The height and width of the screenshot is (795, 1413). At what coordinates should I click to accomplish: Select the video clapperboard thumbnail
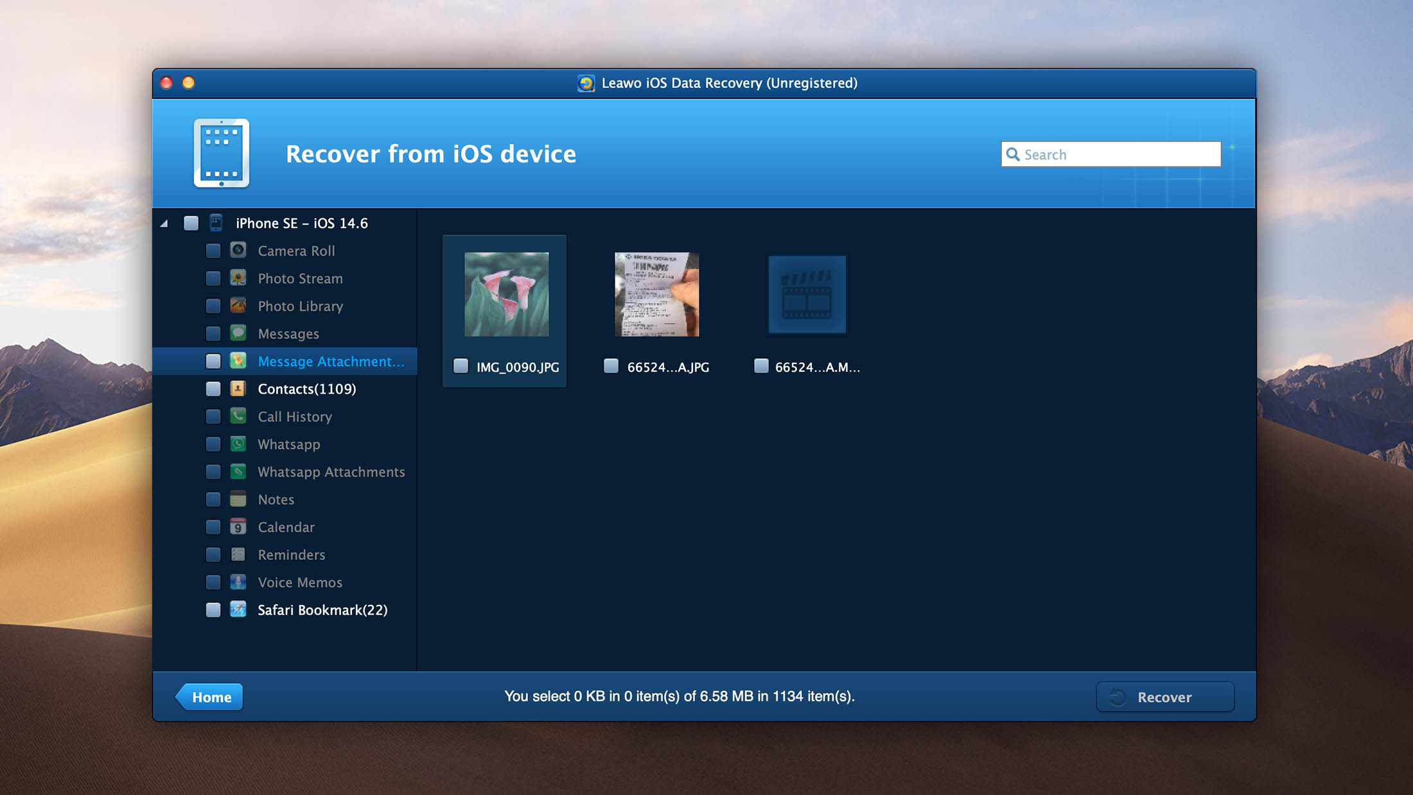(x=807, y=294)
